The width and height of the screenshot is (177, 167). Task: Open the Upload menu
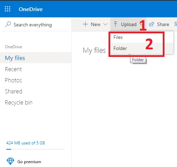[128, 24]
